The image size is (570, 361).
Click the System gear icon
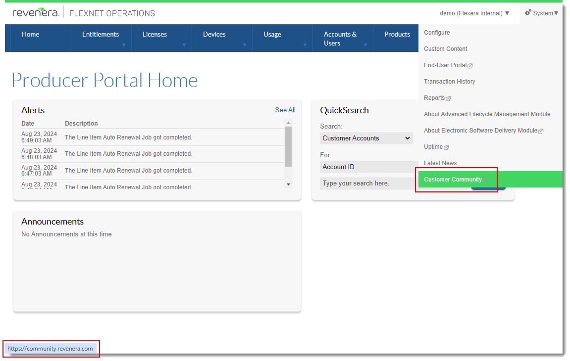[x=528, y=13]
